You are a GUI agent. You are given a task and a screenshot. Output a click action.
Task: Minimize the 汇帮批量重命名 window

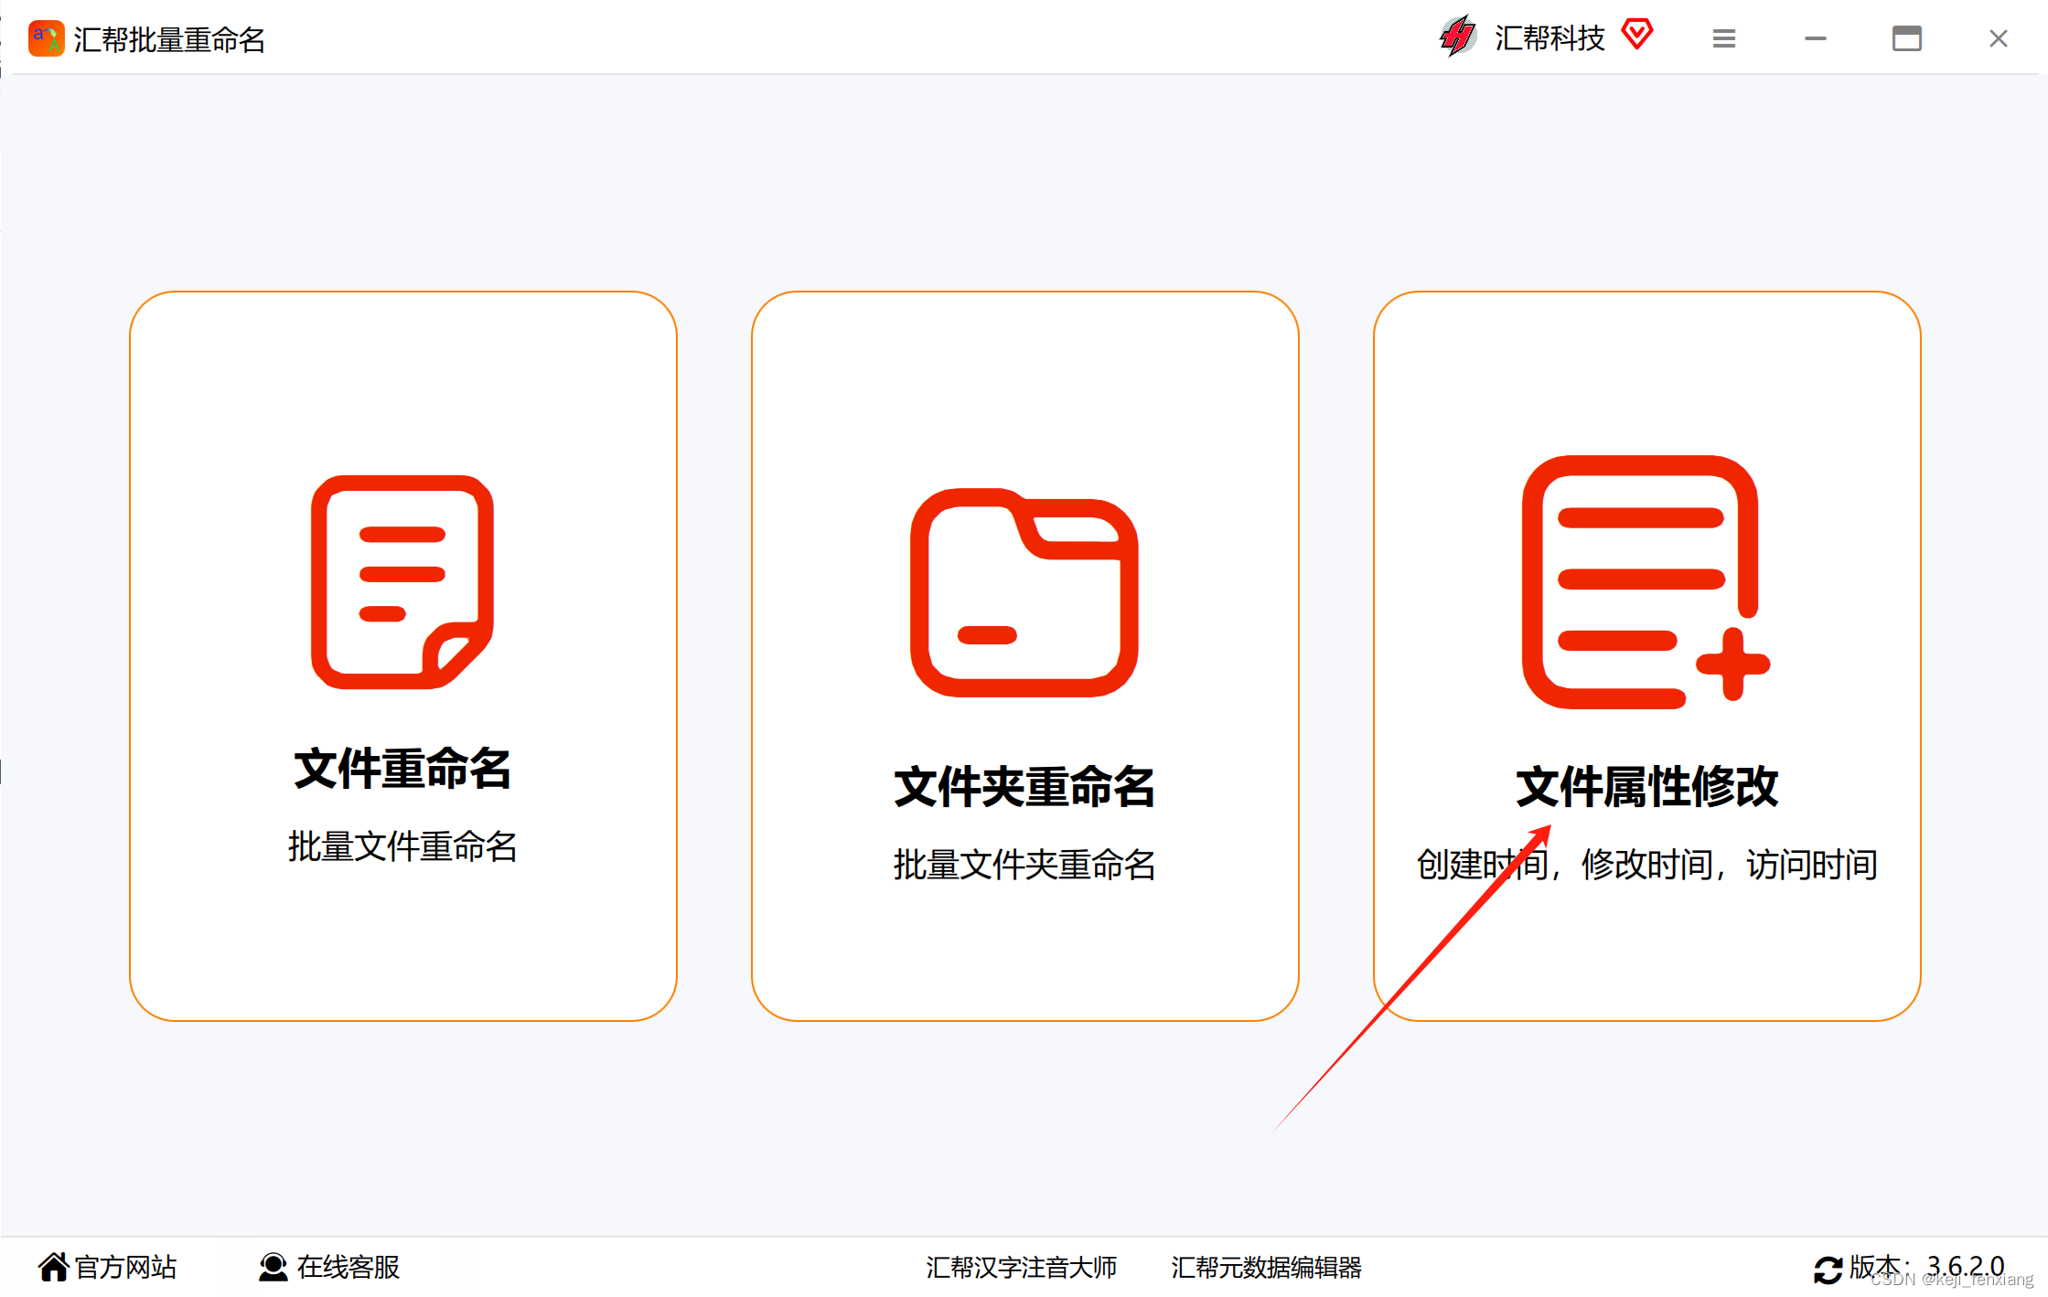1816,38
